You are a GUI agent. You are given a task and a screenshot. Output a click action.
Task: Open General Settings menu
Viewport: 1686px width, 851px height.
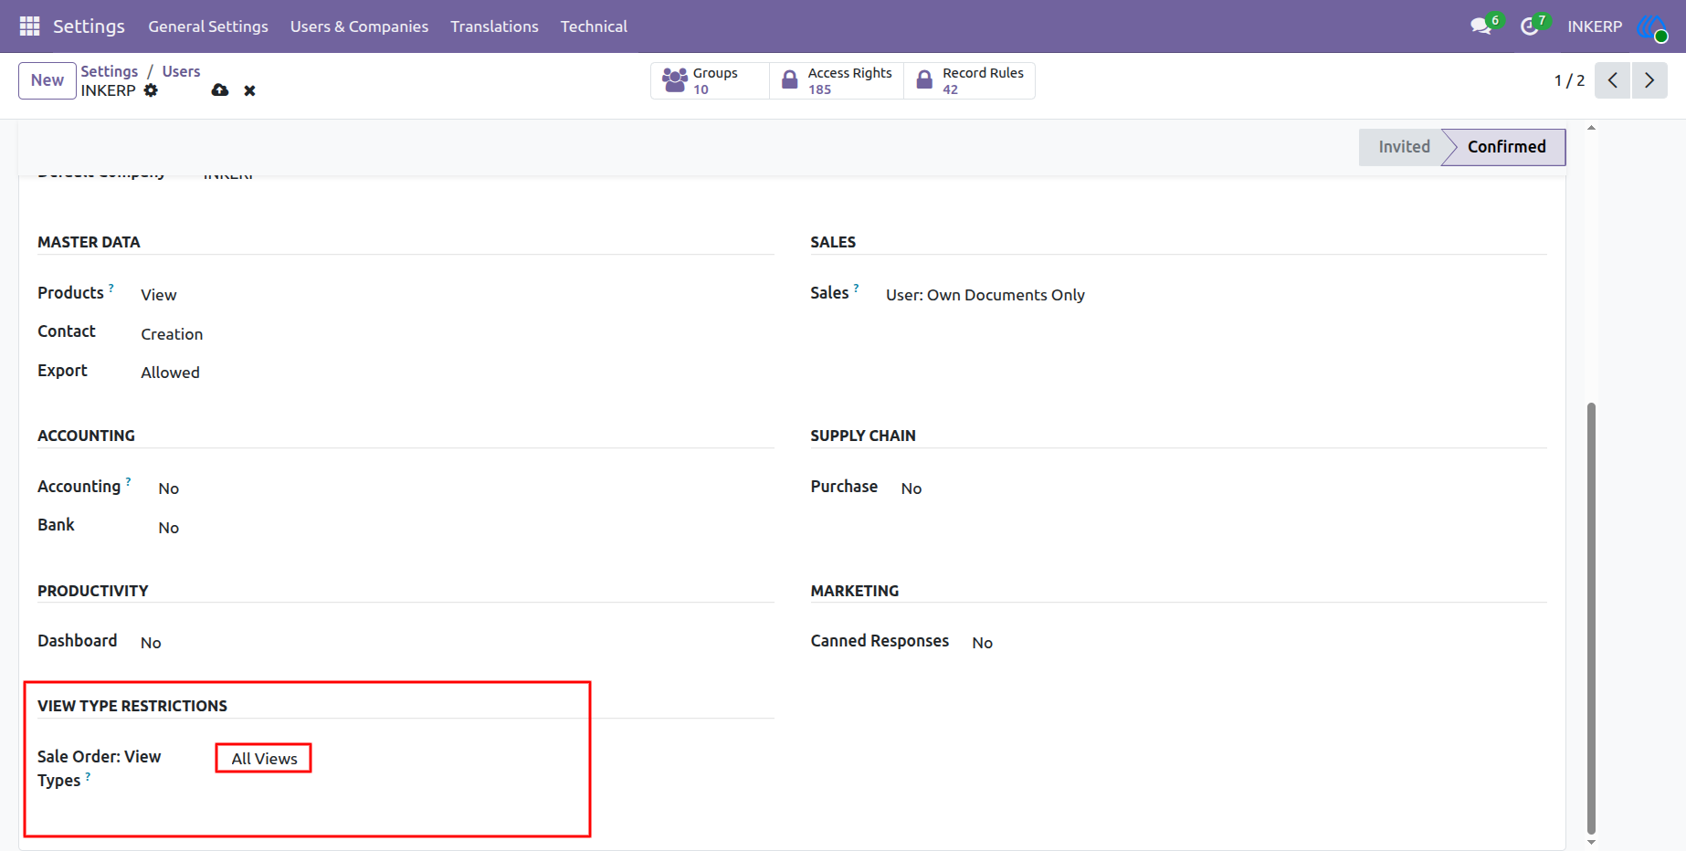208,26
